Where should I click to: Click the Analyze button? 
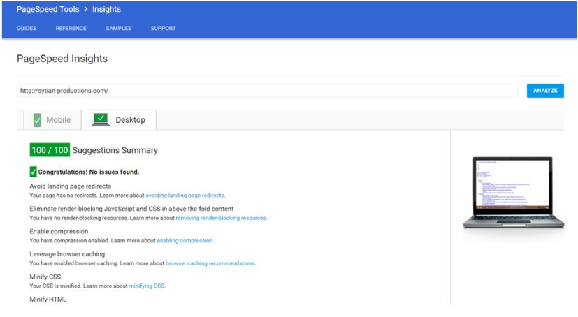tap(545, 91)
